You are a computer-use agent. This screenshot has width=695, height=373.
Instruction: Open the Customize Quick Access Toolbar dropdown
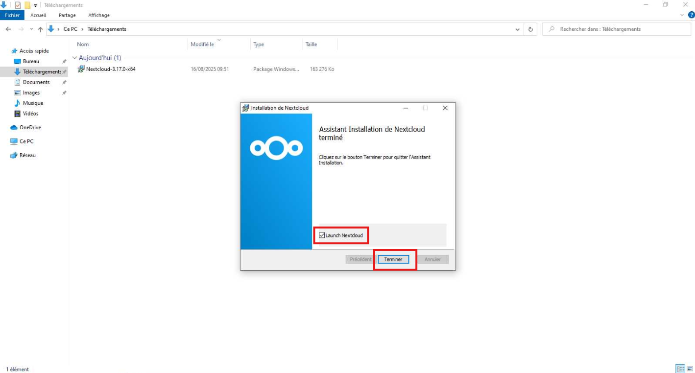[x=35, y=5]
